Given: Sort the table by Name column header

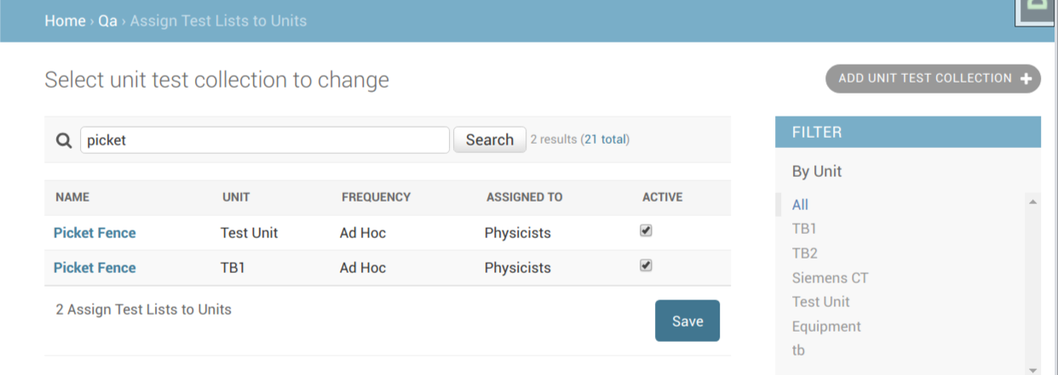Looking at the screenshot, I should [72, 197].
